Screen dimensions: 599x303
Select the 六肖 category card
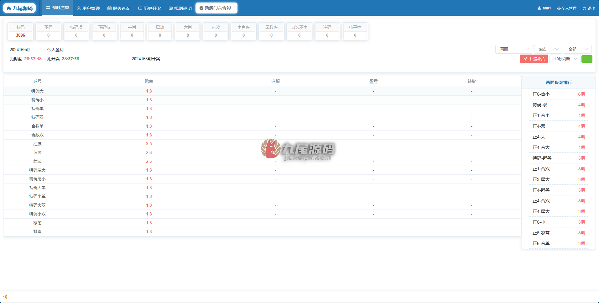[188, 31]
